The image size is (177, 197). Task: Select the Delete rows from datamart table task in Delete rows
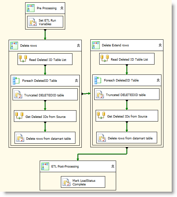click(x=45, y=138)
